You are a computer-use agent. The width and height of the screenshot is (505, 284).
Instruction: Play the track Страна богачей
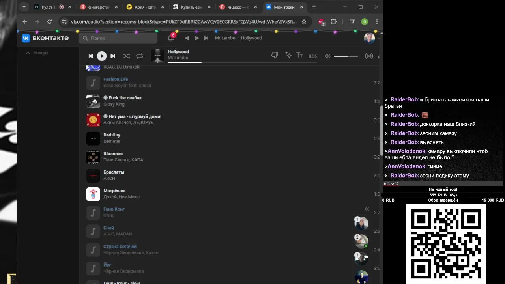(x=120, y=246)
